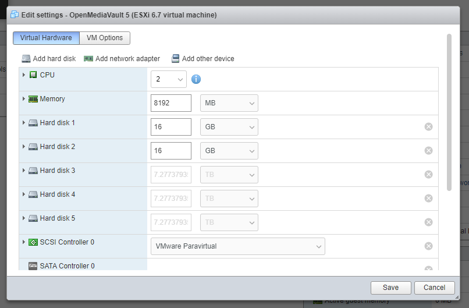
Task: Open the Hard disk 3 TB unit dropdown
Action: click(229, 175)
